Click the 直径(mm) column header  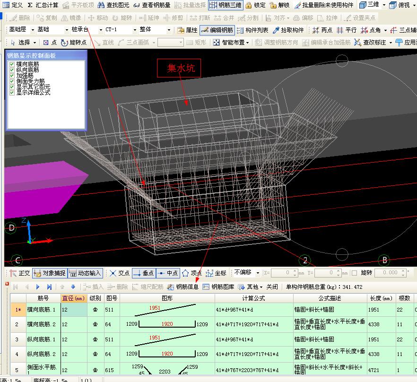pyautogui.click(x=73, y=298)
